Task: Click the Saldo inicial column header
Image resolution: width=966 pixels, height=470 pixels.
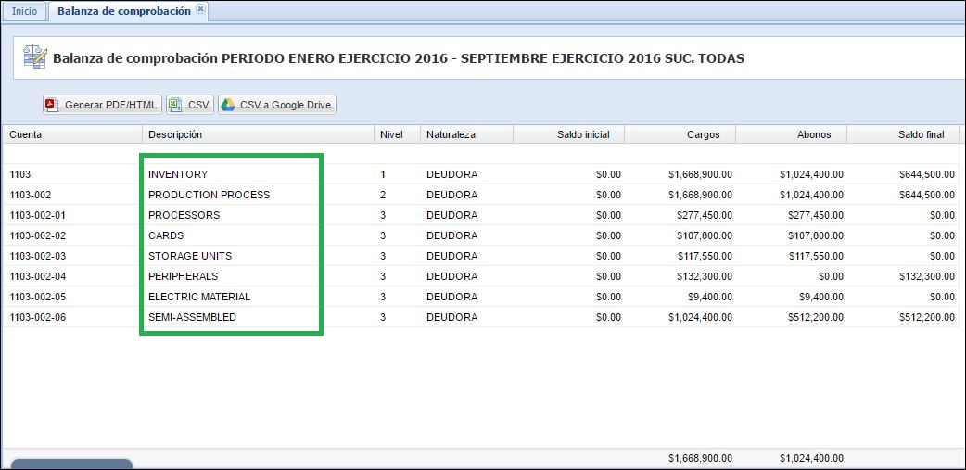Action: point(568,134)
